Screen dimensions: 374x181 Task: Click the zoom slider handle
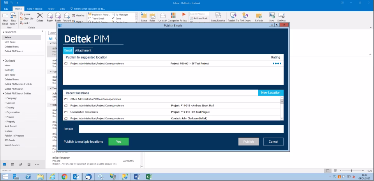[351, 171]
